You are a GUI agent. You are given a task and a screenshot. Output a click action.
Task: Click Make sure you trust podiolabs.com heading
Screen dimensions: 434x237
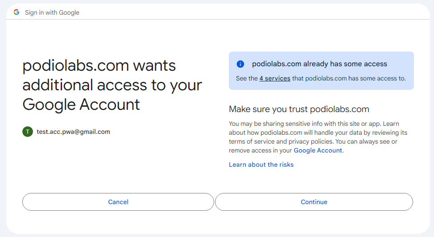(x=299, y=109)
